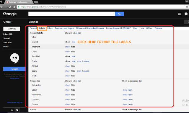Show Updates in label list
This screenshot has height=113, width=189.
pyautogui.click(x=67, y=99)
